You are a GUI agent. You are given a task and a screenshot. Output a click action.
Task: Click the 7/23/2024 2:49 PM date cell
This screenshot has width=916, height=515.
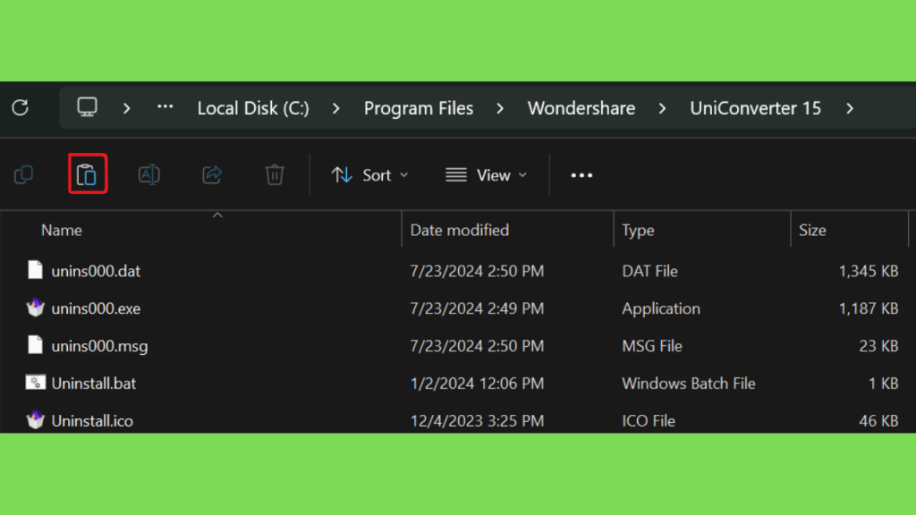pos(477,308)
